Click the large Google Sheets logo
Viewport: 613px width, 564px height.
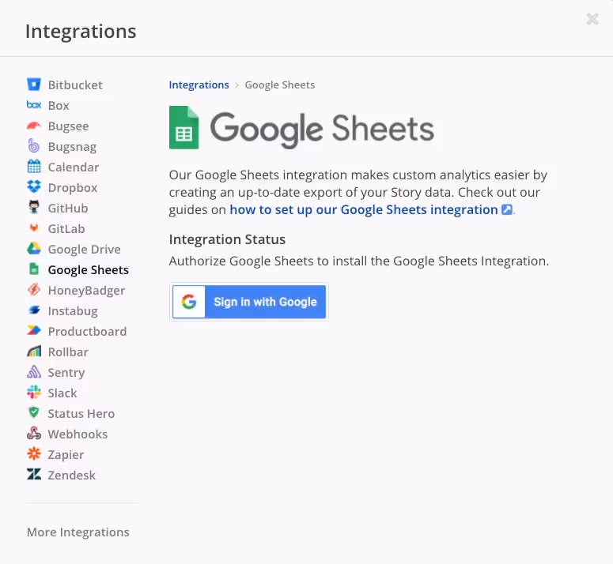point(301,128)
